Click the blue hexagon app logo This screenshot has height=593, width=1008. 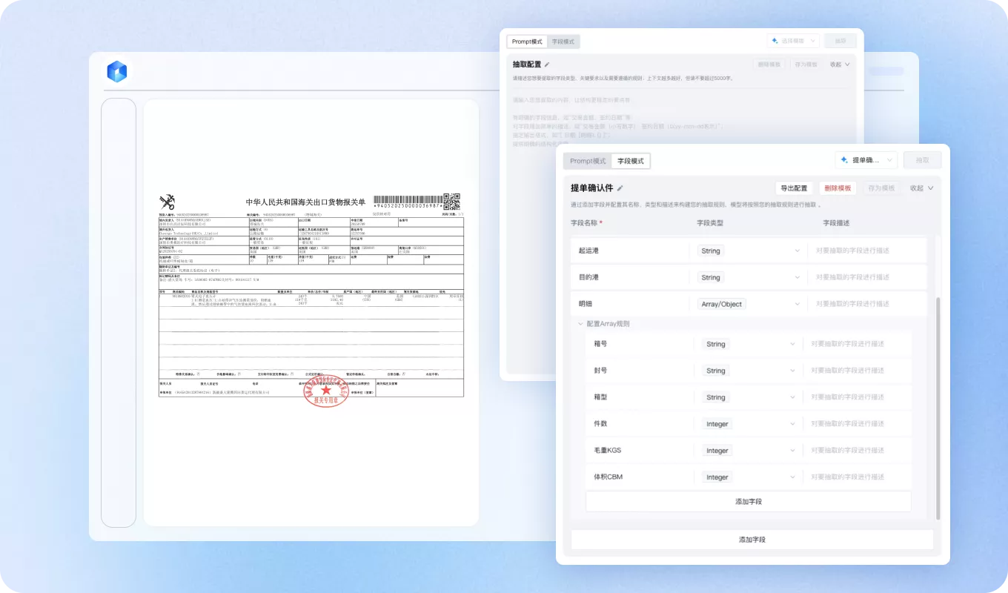(117, 71)
